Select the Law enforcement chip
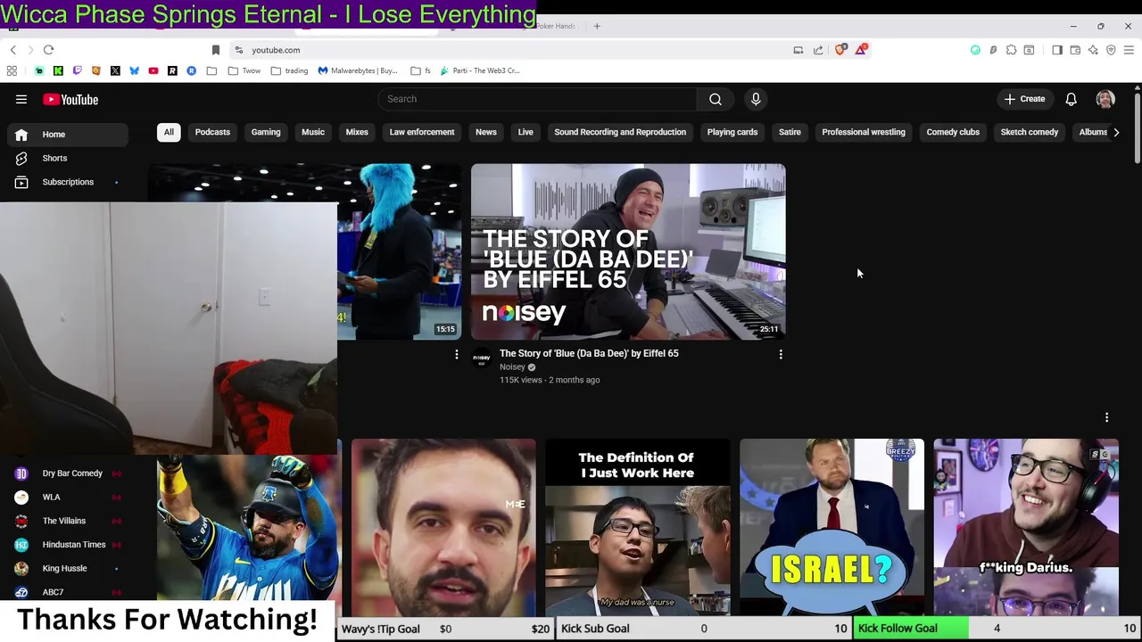Screen dimensions: 1142x642 (x=422, y=132)
